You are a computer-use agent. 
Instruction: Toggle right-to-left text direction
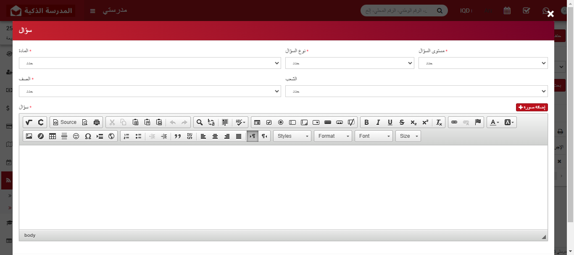(264, 136)
